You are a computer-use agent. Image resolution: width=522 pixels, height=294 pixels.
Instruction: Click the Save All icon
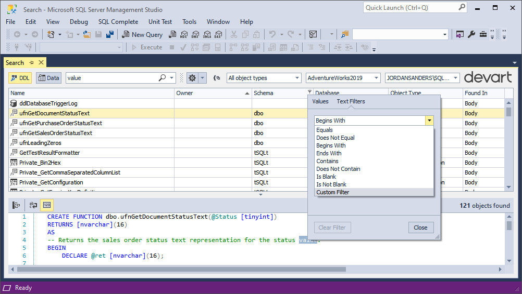click(110, 34)
